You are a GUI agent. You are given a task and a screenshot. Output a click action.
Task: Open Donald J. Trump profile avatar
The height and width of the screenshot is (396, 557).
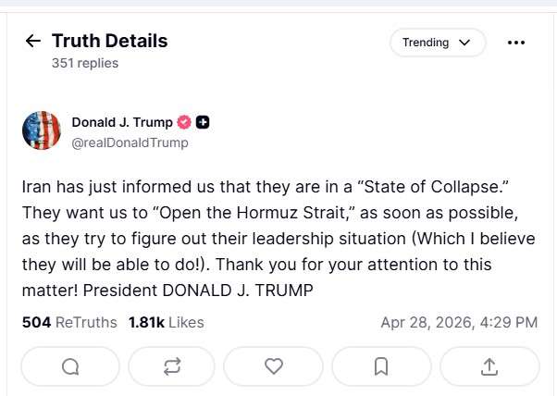(x=41, y=130)
